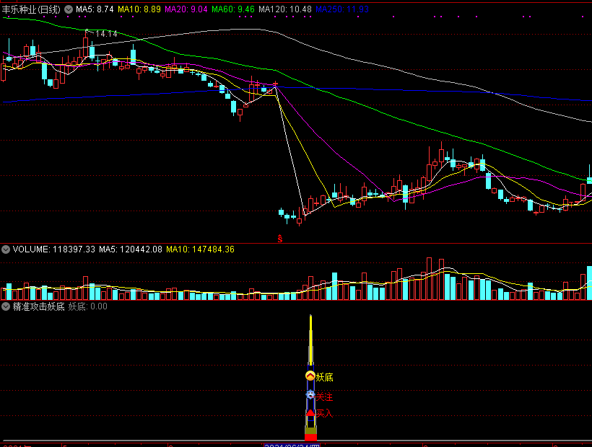
Task: Click the red 买入 signal label
Action: 324,413
